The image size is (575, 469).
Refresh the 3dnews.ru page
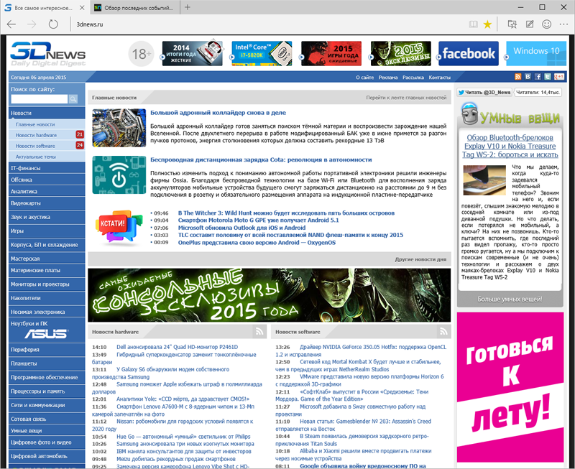[53, 24]
